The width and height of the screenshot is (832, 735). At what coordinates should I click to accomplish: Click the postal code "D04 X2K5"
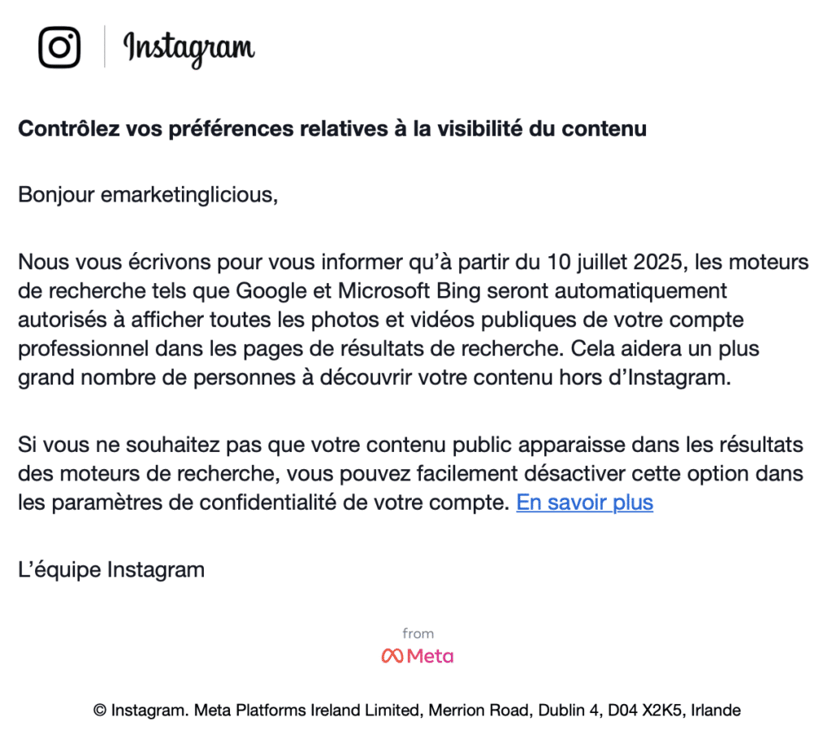pyautogui.click(x=640, y=710)
